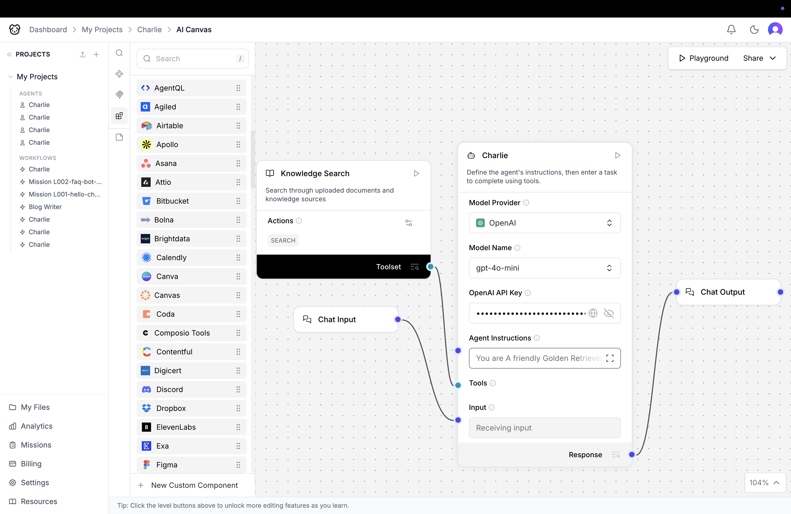
Task: Open Missions in the sidebar
Action: pos(36,445)
